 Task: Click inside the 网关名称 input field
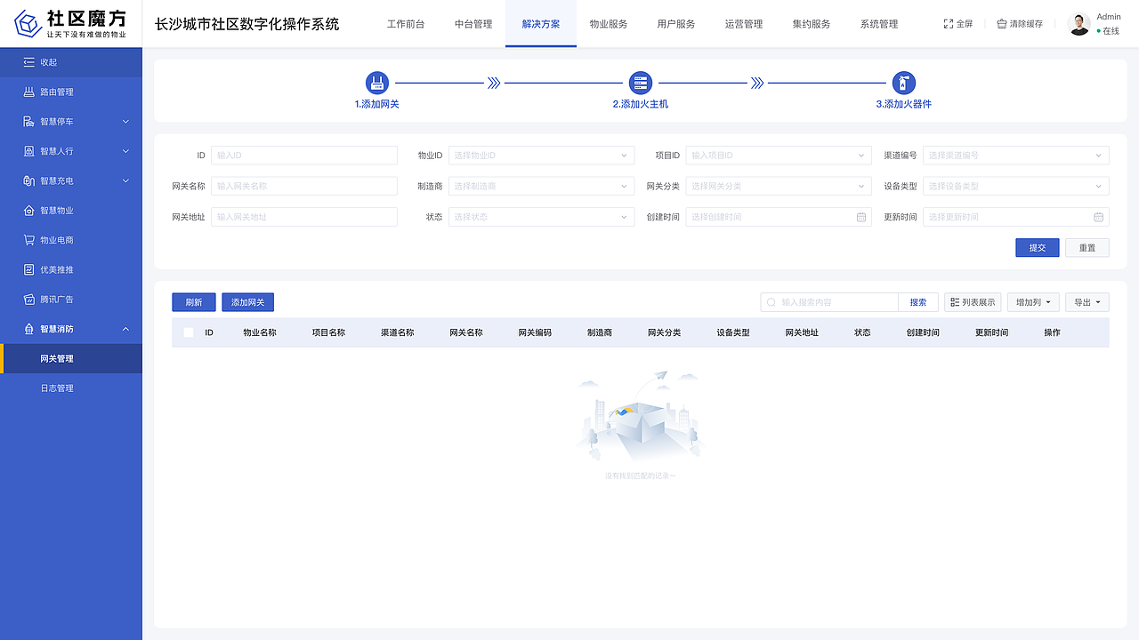(304, 186)
